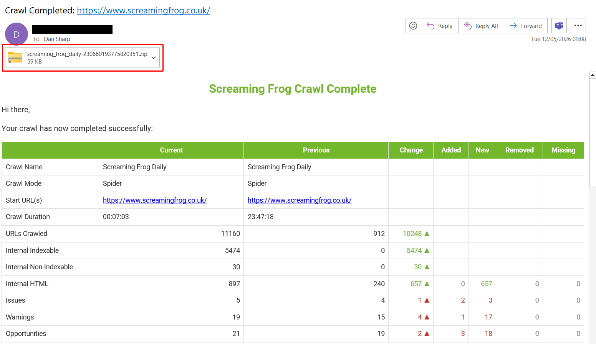Click Screaming Frog Crawl Complete heading
The image size is (596, 344).
[293, 89]
